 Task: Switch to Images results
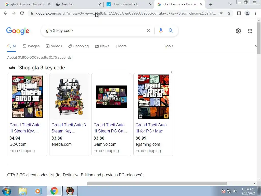[31, 46]
